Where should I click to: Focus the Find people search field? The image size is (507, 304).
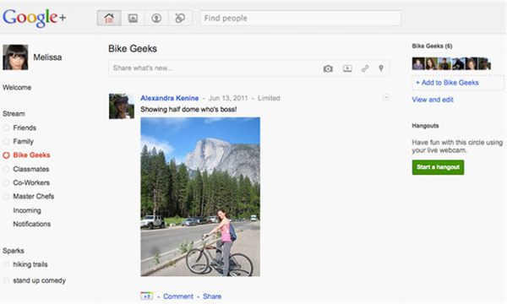click(x=301, y=18)
